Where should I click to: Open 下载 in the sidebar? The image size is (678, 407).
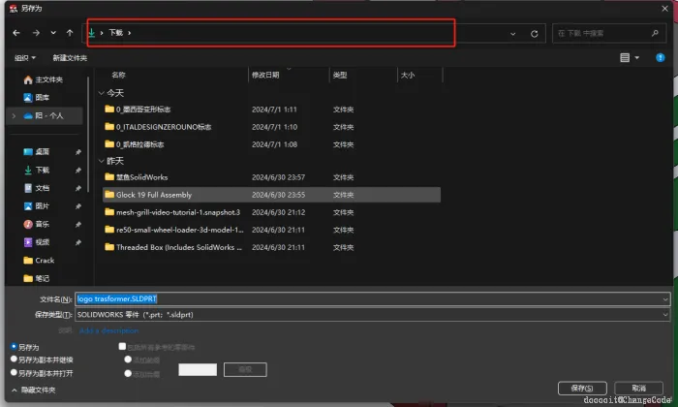tap(37, 170)
